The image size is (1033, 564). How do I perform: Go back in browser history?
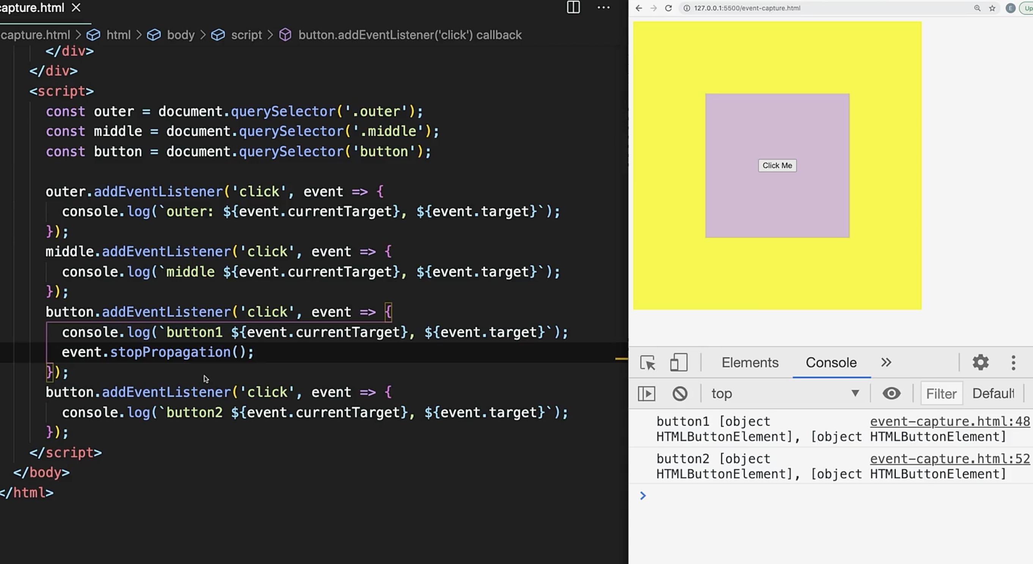(x=639, y=8)
